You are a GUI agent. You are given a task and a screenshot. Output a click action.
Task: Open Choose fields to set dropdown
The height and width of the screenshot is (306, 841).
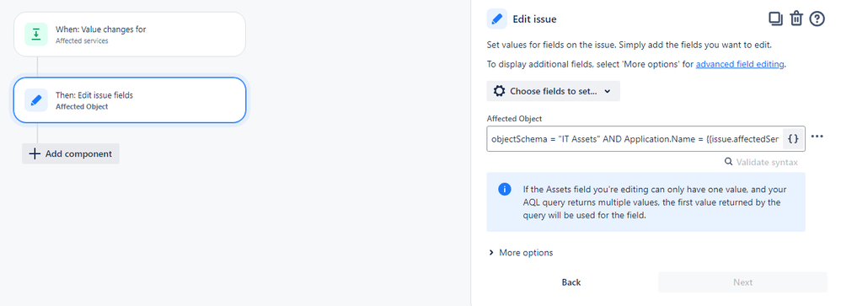tap(553, 91)
